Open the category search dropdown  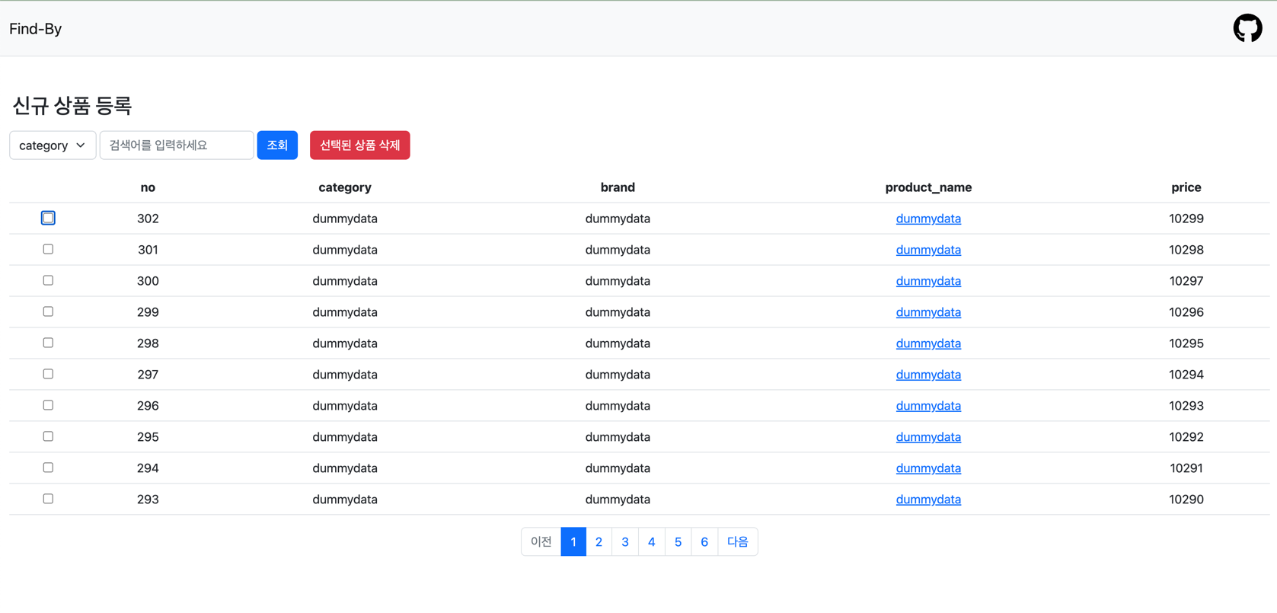coord(53,145)
